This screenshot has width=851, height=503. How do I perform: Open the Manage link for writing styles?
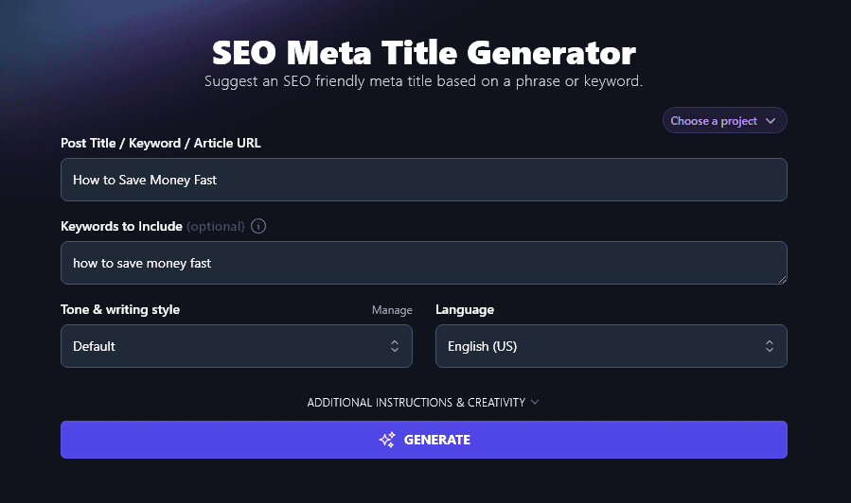[x=392, y=310]
